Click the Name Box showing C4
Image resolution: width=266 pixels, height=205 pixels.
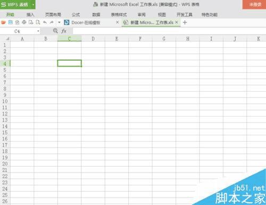pyautogui.click(x=18, y=31)
